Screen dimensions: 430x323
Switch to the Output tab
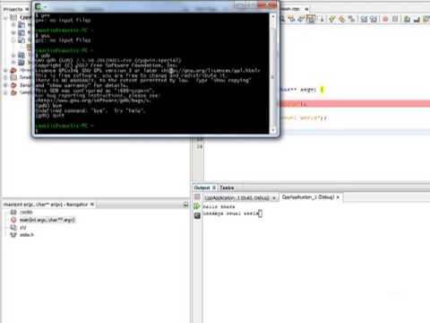point(202,188)
